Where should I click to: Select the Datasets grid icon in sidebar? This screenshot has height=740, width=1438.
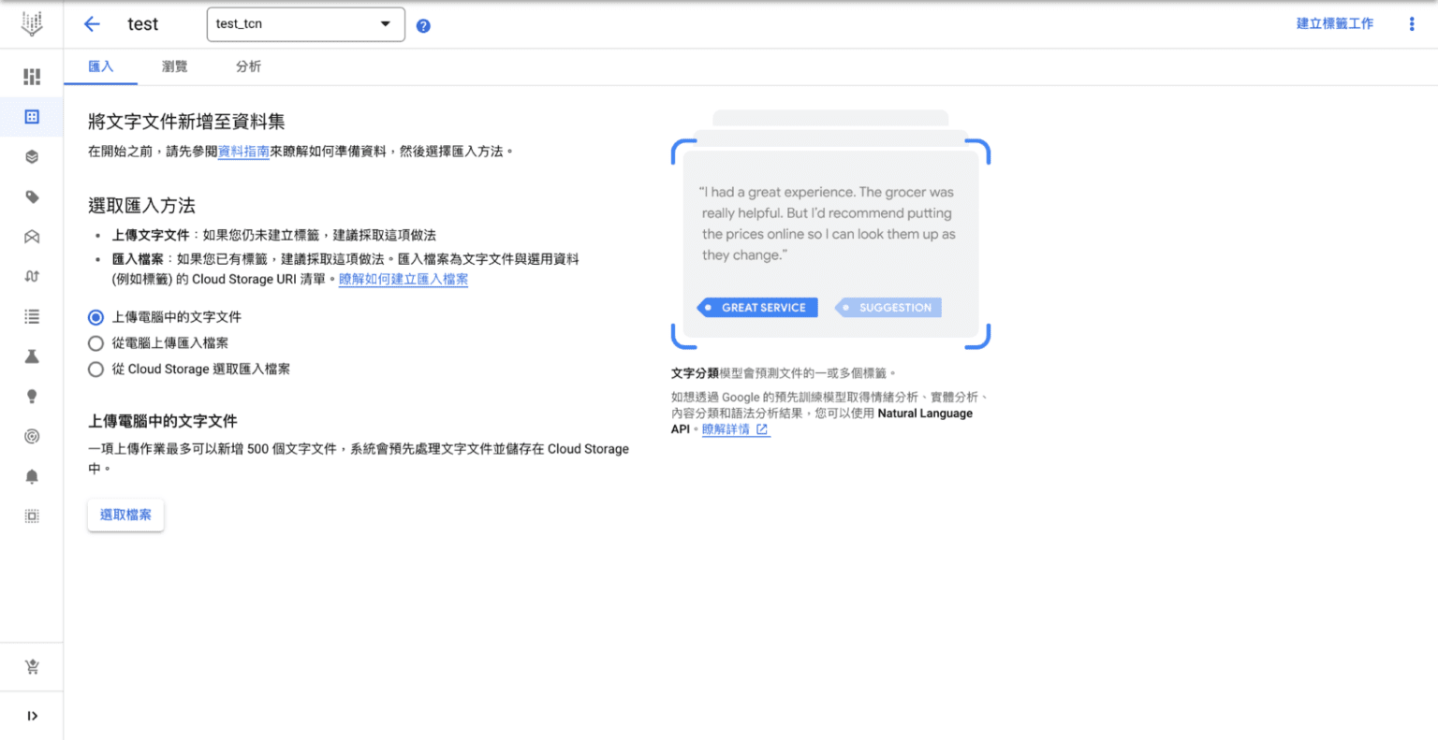(x=32, y=116)
